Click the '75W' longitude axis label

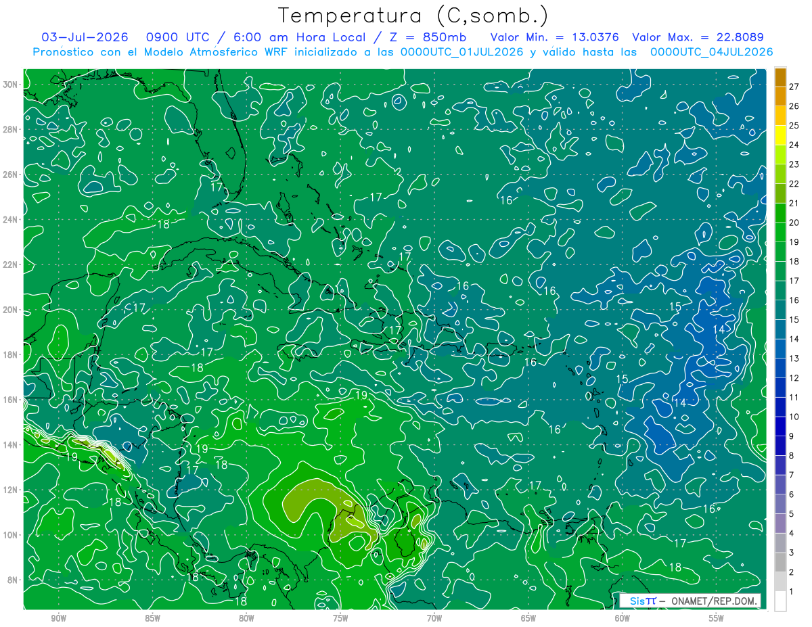click(x=340, y=618)
